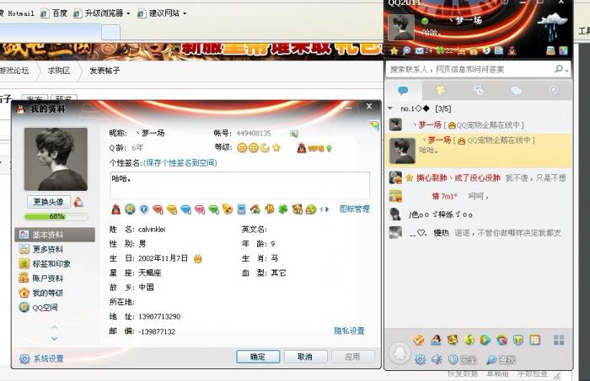Open 建议网站 favorites dropdown

pos(185,13)
